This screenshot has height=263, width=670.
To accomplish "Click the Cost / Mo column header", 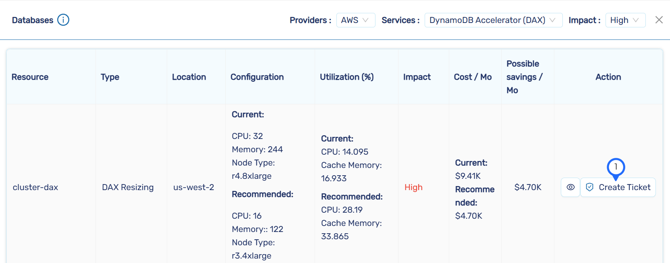I will [473, 77].
